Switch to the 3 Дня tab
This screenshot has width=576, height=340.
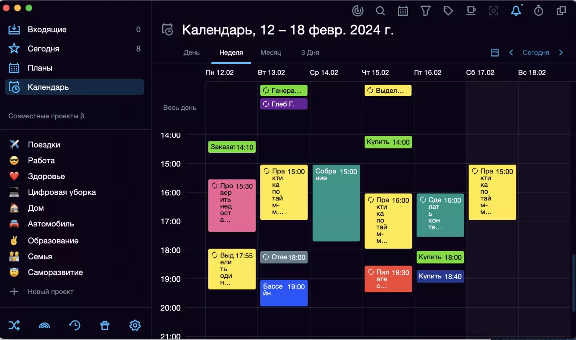[310, 53]
